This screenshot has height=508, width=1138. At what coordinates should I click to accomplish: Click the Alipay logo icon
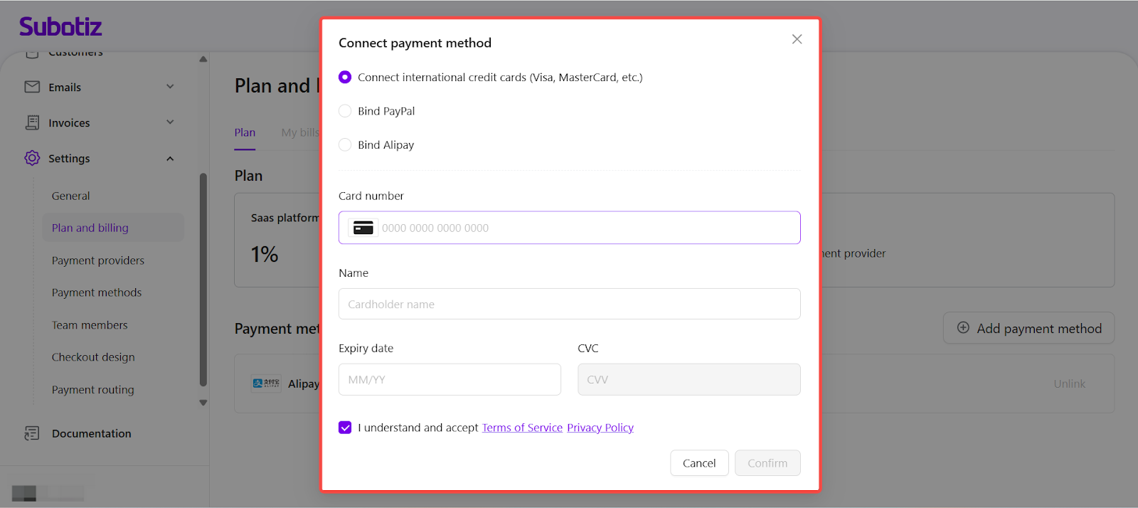(266, 383)
